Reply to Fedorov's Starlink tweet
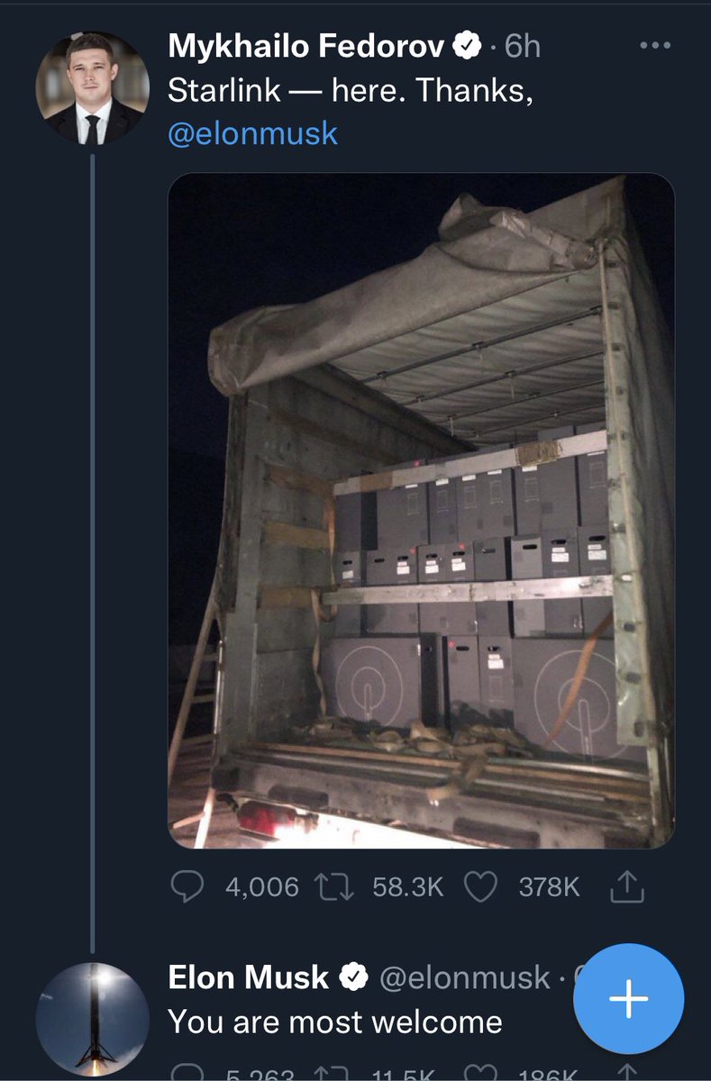Image resolution: width=711 pixels, height=1081 pixels. (187, 887)
